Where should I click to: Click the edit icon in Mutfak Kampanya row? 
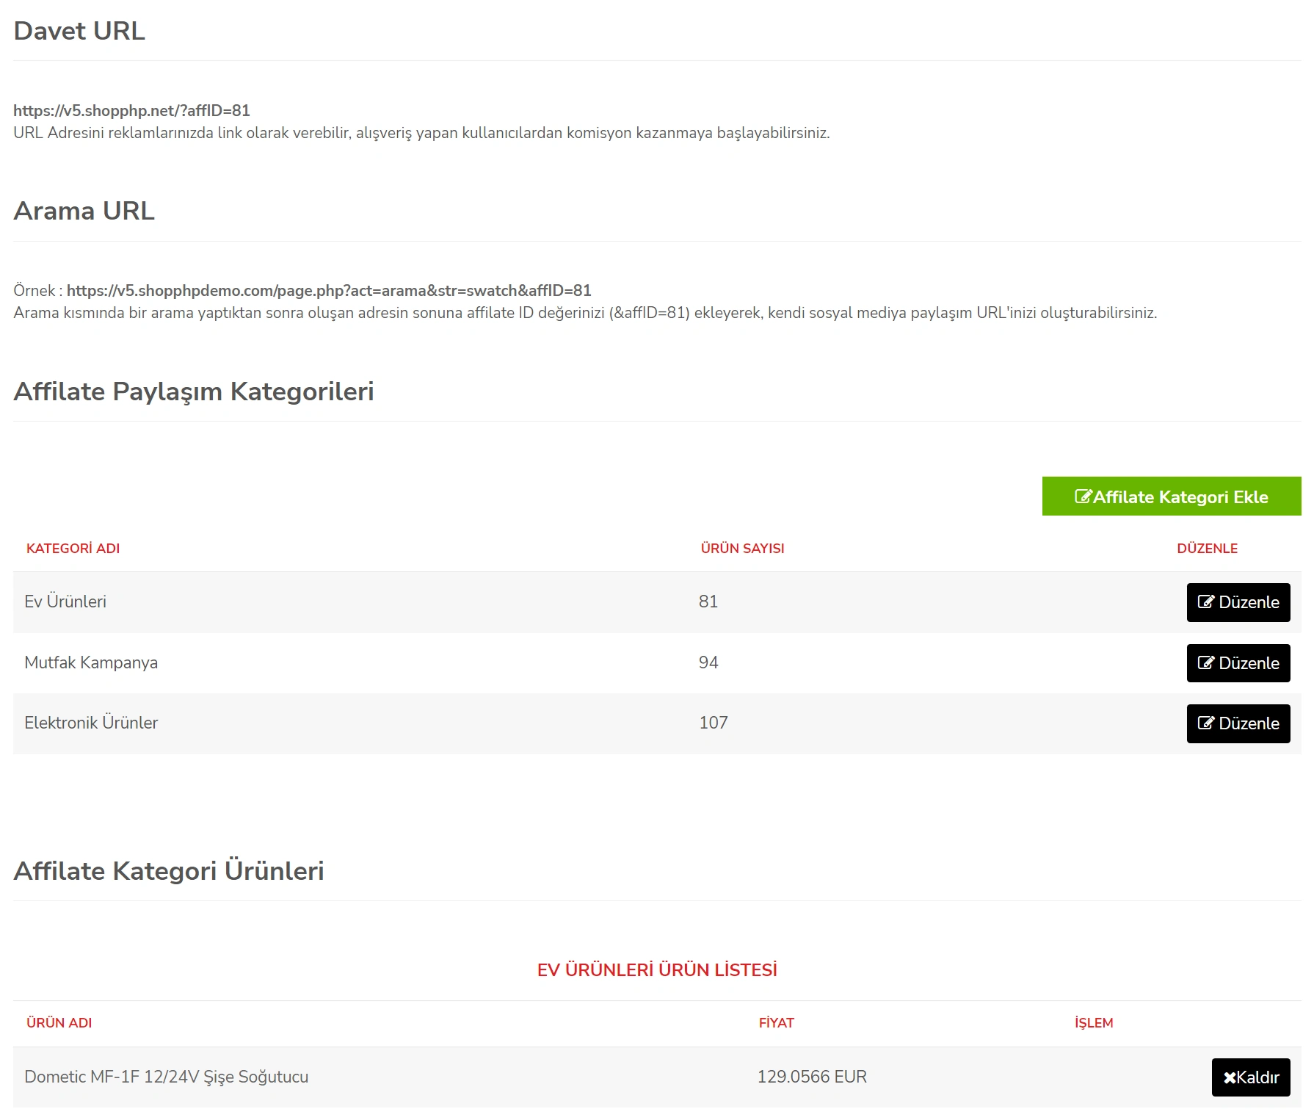point(1205,663)
